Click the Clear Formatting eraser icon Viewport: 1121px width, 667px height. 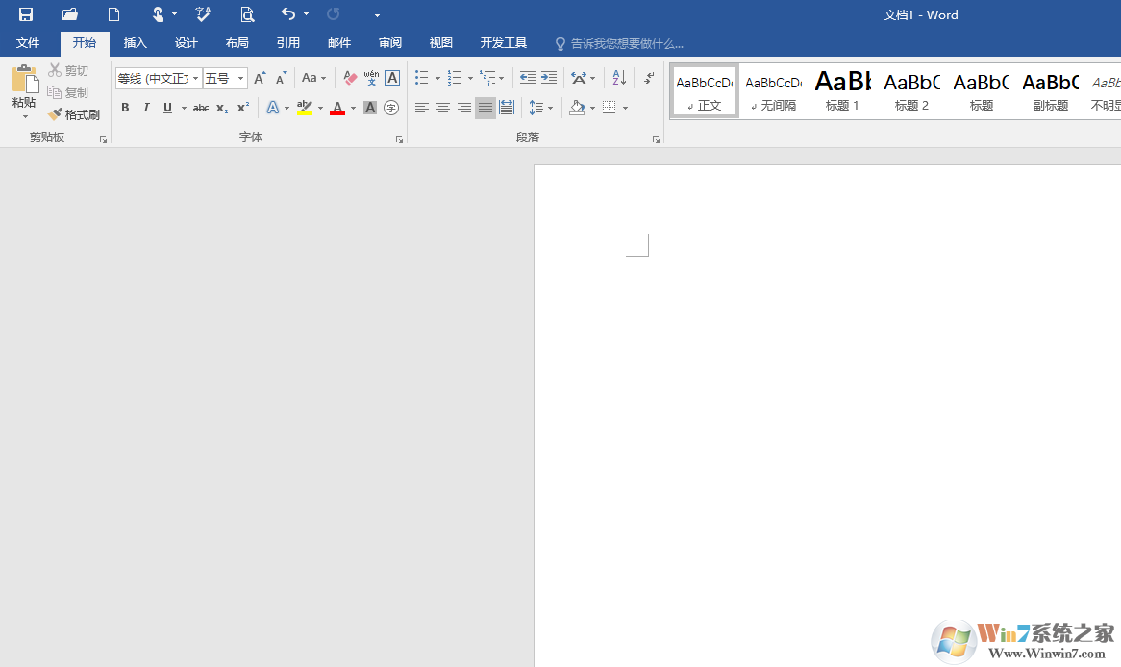point(350,78)
